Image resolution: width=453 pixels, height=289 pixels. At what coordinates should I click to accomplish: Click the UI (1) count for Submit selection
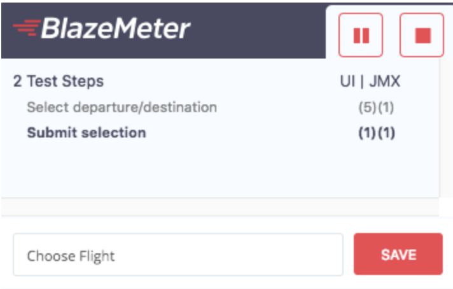click(367, 133)
